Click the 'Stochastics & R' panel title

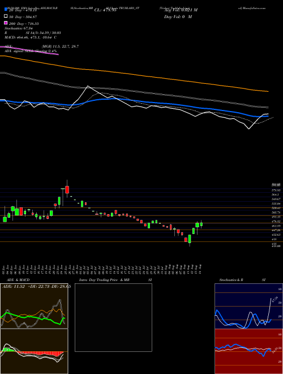point(231,280)
